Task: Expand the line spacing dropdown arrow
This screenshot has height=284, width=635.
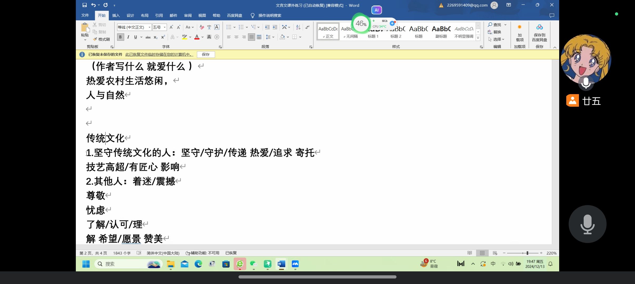Action: [x=273, y=37]
